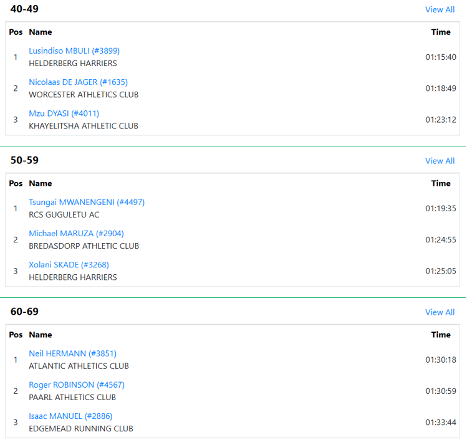Screen dimensions: 467x440
Task: Open Mzu DYASI (#4011) result
Action: 64,113
